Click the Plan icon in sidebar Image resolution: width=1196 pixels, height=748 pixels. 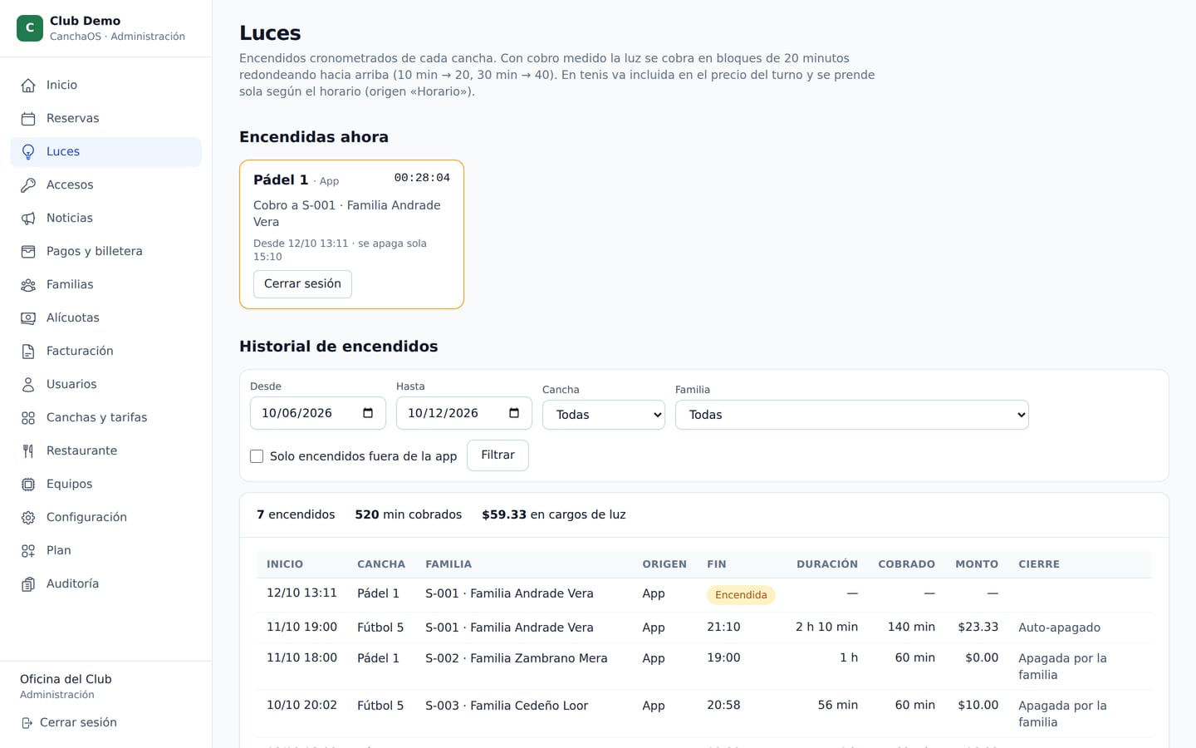click(28, 550)
